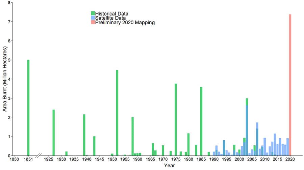Click the green 1851 bar

coord(28,108)
